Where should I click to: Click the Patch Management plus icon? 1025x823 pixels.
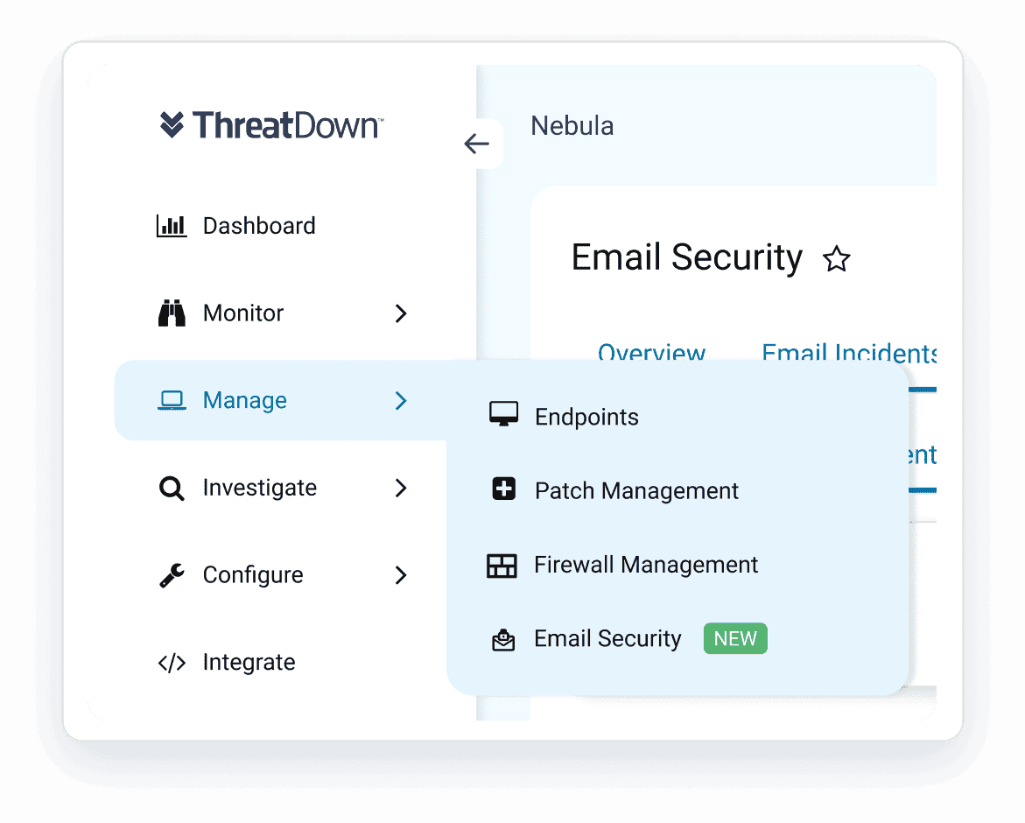point(503,490)
